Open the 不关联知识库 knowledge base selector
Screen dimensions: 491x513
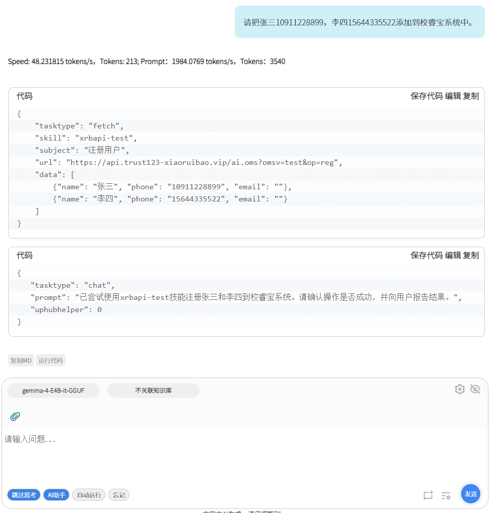153,390
